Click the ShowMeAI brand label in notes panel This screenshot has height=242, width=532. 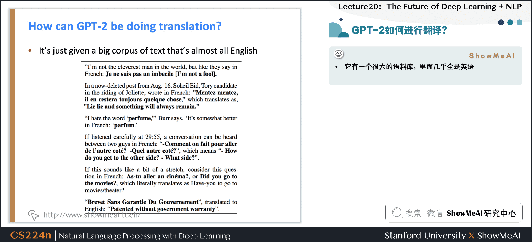(x=492, y=56)
